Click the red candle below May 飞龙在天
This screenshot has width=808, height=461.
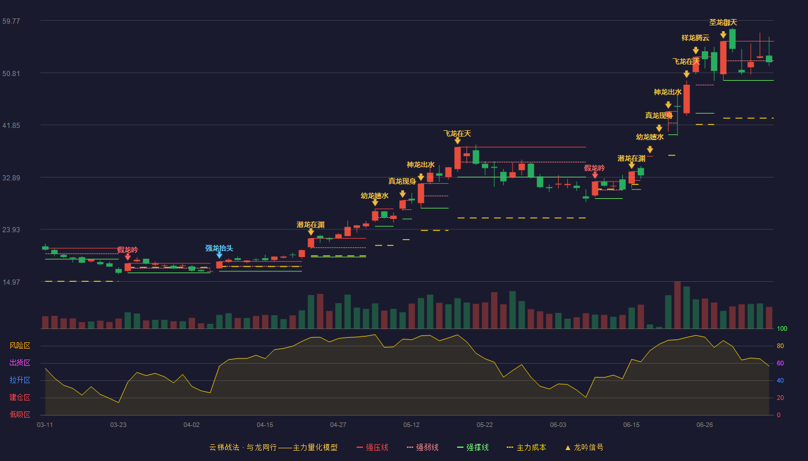point(458,158)
